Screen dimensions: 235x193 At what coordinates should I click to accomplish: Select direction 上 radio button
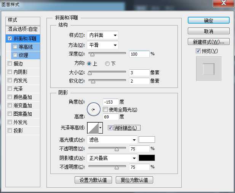coord(89,64)
